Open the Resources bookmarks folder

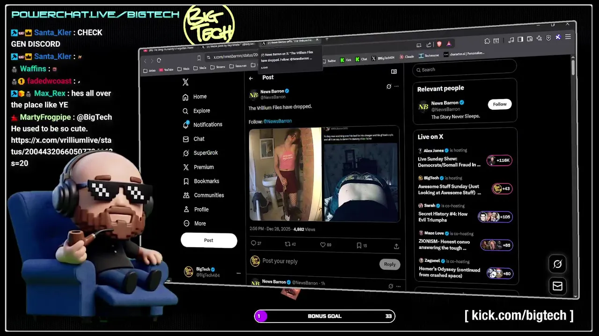coord(238,66)
